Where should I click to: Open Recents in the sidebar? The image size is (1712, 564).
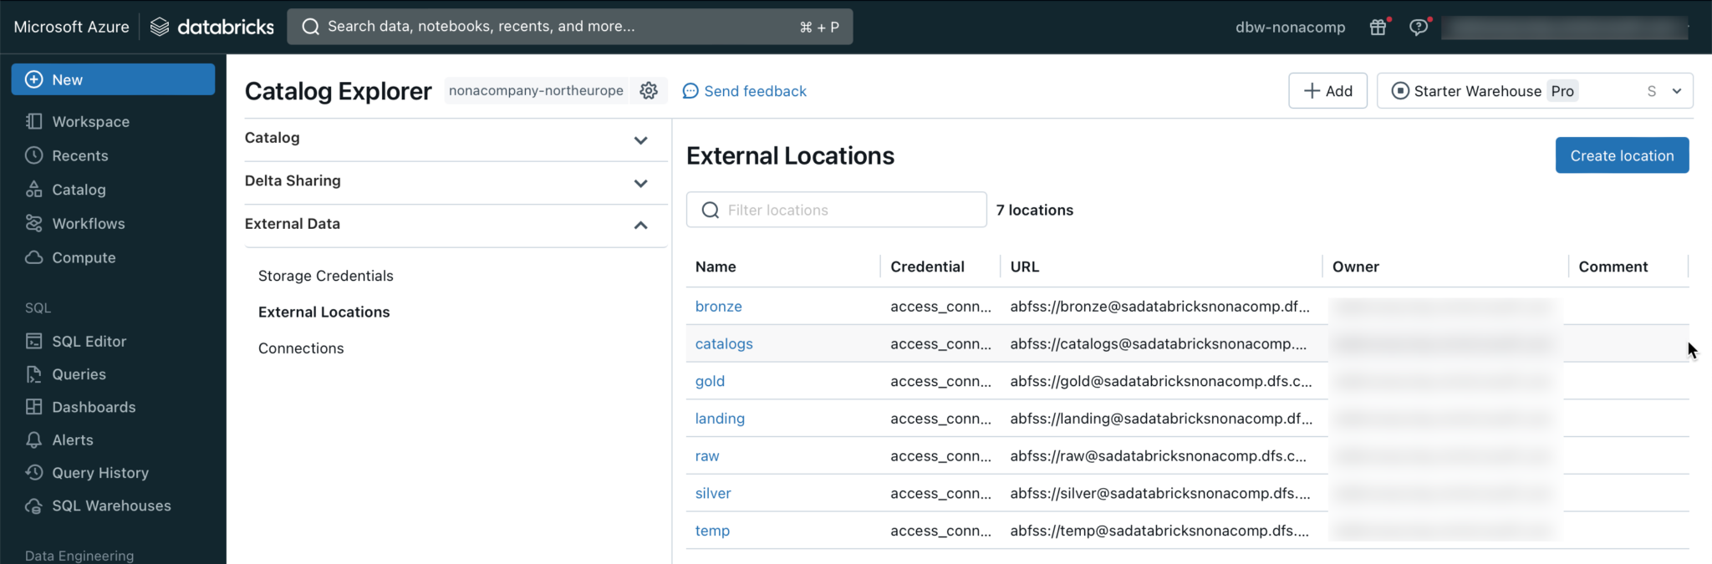[79, 156]
